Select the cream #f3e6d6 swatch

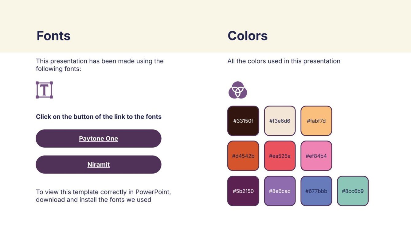(x=280, y=121)
